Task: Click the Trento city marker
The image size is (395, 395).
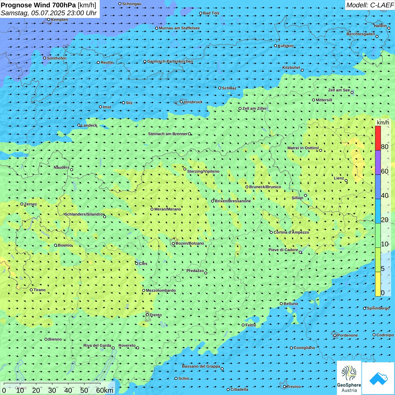Action: pos(147,315)
